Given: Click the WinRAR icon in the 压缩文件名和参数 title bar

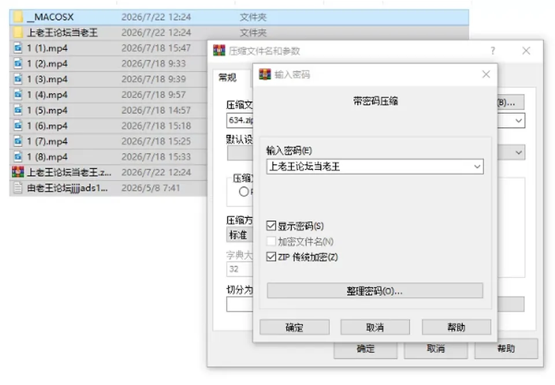Looking at the screenshot, I should [x=219, y=51].
